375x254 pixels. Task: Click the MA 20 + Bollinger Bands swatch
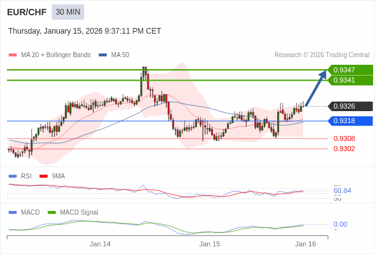[x=13, y=55]
